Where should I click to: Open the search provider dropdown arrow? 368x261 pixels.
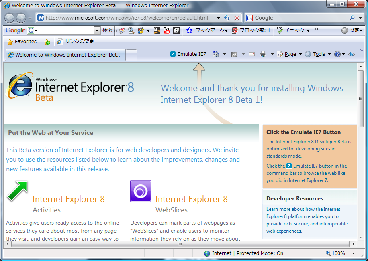click(361, 18)
